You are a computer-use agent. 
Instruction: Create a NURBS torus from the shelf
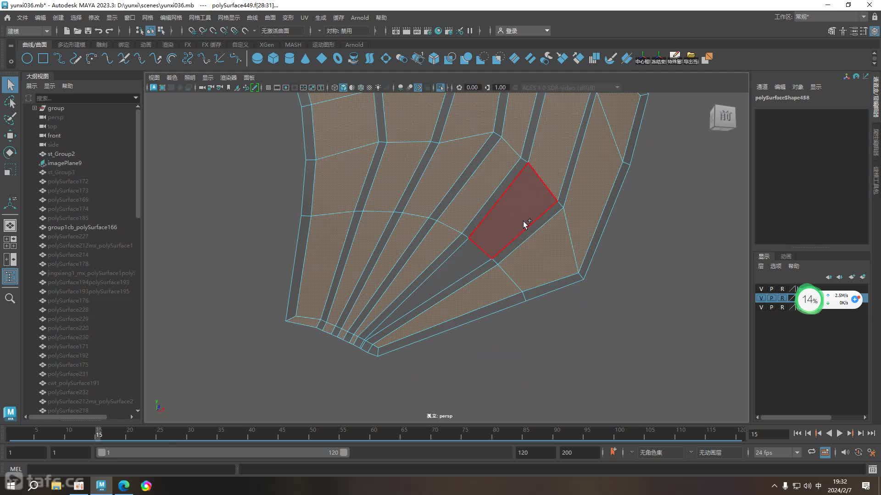coord(338,59)
